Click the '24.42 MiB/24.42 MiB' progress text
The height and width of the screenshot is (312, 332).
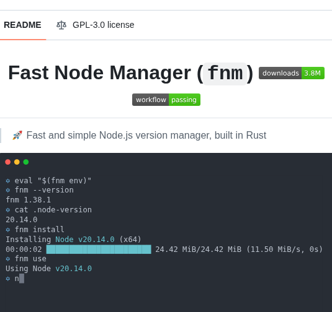(199, 249)
